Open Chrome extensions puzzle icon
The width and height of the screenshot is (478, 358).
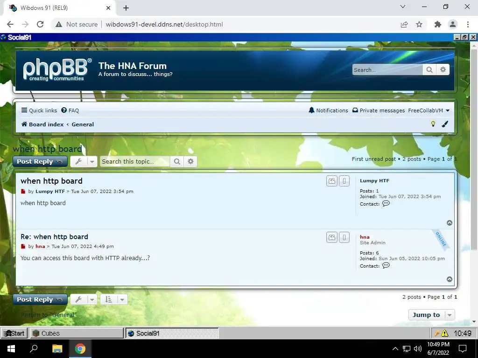pos(438,24)
